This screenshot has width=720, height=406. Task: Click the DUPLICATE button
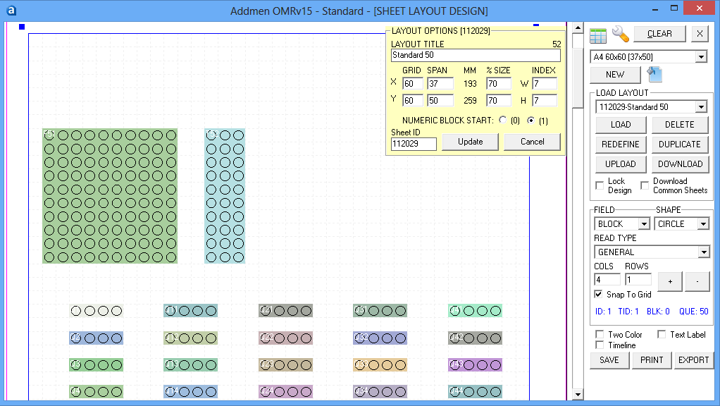[680, 144]
